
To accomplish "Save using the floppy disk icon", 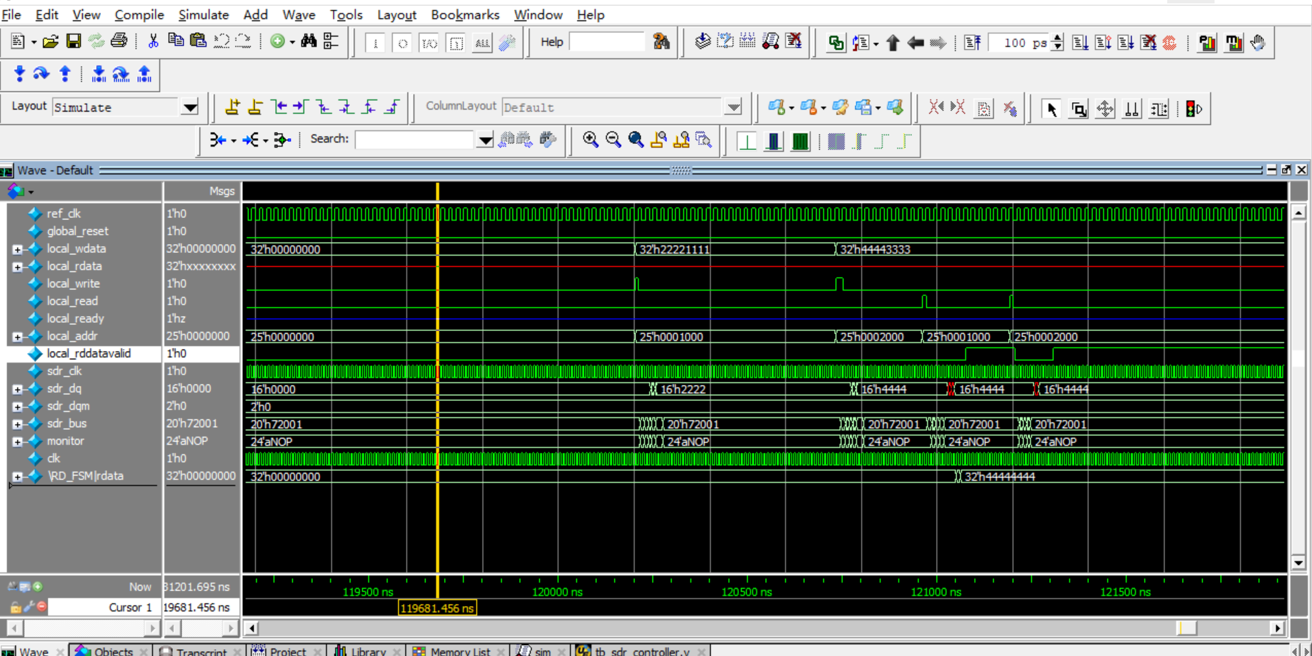I will point(73,42).
